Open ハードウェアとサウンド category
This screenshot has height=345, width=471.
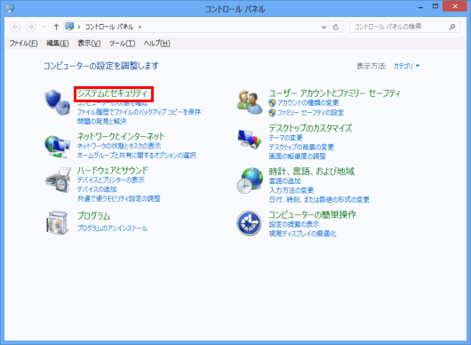(x=113, y=171)
